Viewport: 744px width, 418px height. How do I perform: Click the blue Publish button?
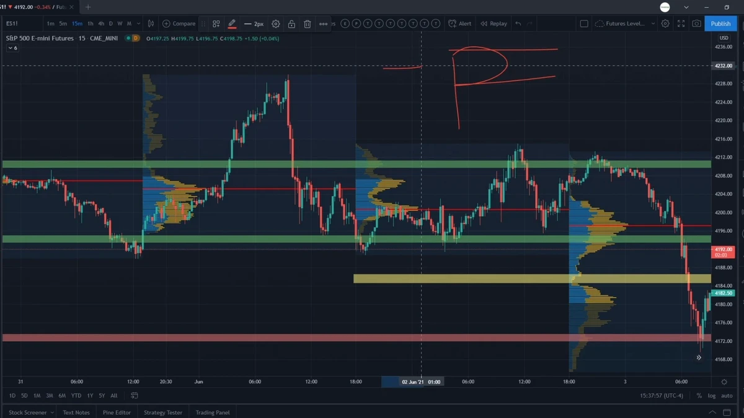click(x=720, y=24)
